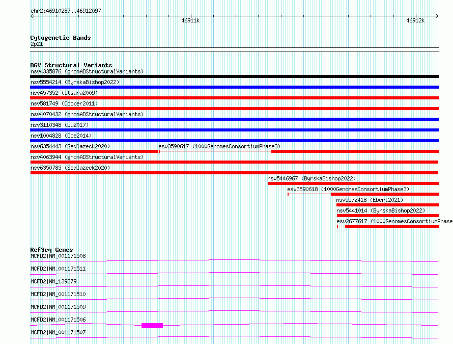
Task: Click nsv4063944 gnomAD variant label
Action: click(x=87, y=157)
